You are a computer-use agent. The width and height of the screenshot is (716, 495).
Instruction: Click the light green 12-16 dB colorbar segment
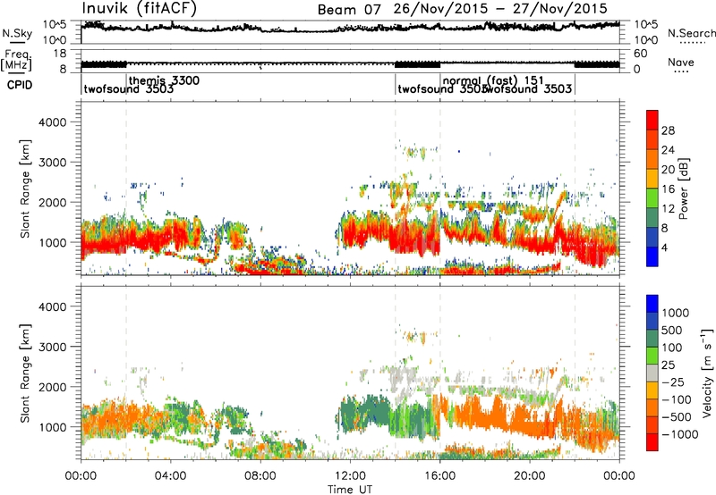pyautogui.click(x=652, y=198)
